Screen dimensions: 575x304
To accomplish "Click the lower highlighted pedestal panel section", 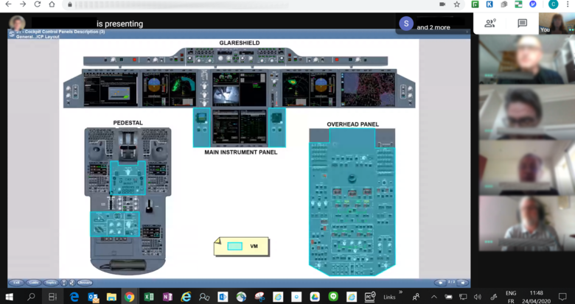I will click(115, 224).
